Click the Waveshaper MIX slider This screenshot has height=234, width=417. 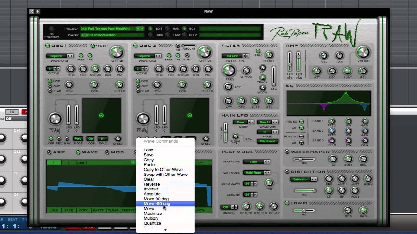(304, 159)
